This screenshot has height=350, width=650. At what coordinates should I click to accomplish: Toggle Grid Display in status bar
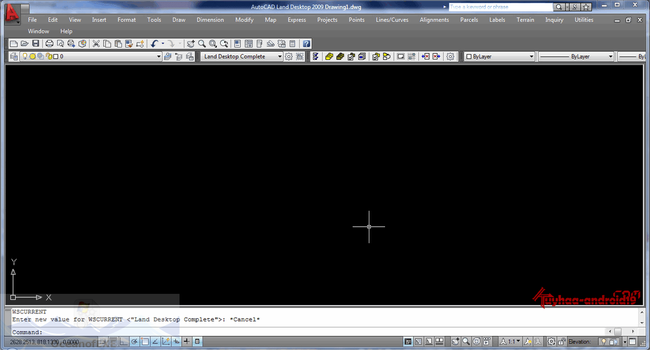[x=114, y=341]
